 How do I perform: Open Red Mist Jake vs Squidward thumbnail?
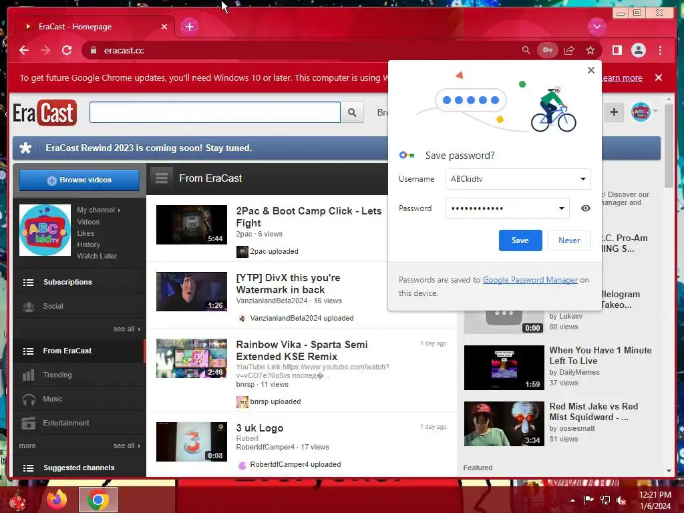[x=504, y=423]
